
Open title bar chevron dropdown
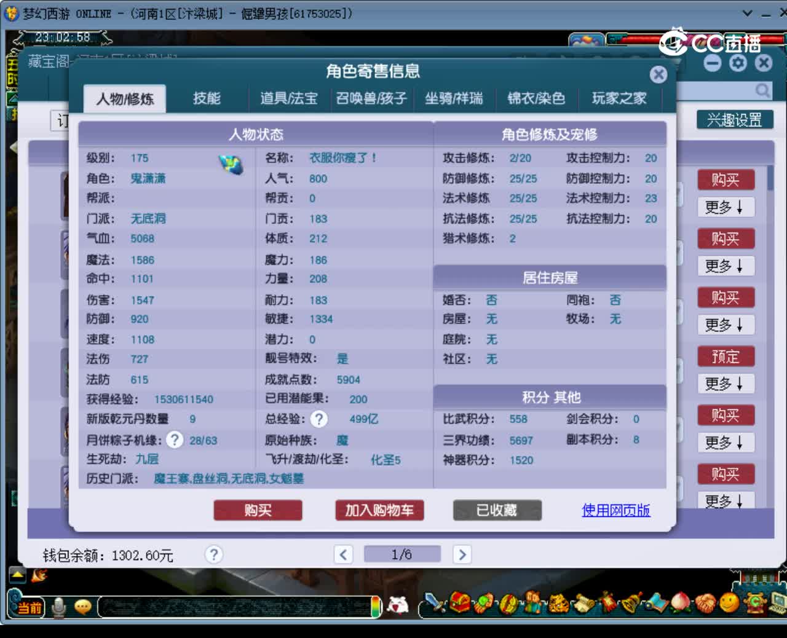click(x=748, y=13)
